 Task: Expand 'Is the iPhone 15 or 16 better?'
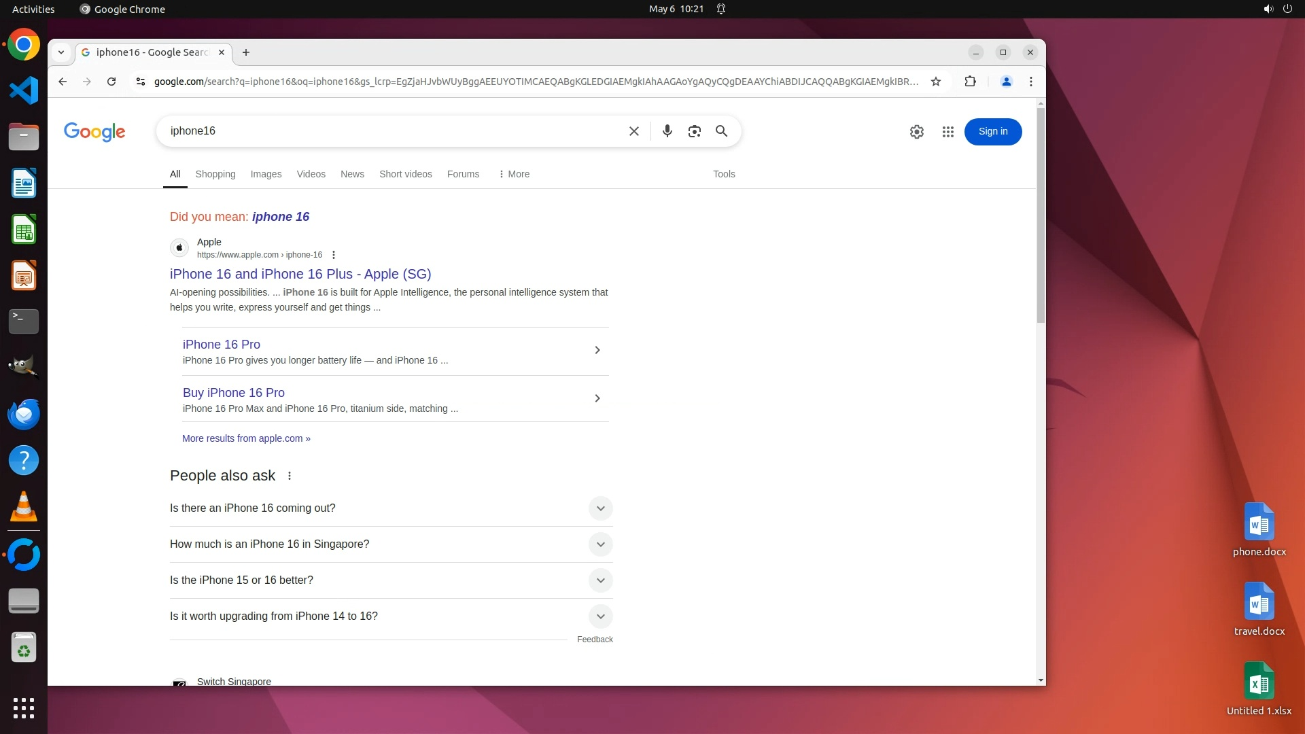pyautogui.click(x=600, y=580)
